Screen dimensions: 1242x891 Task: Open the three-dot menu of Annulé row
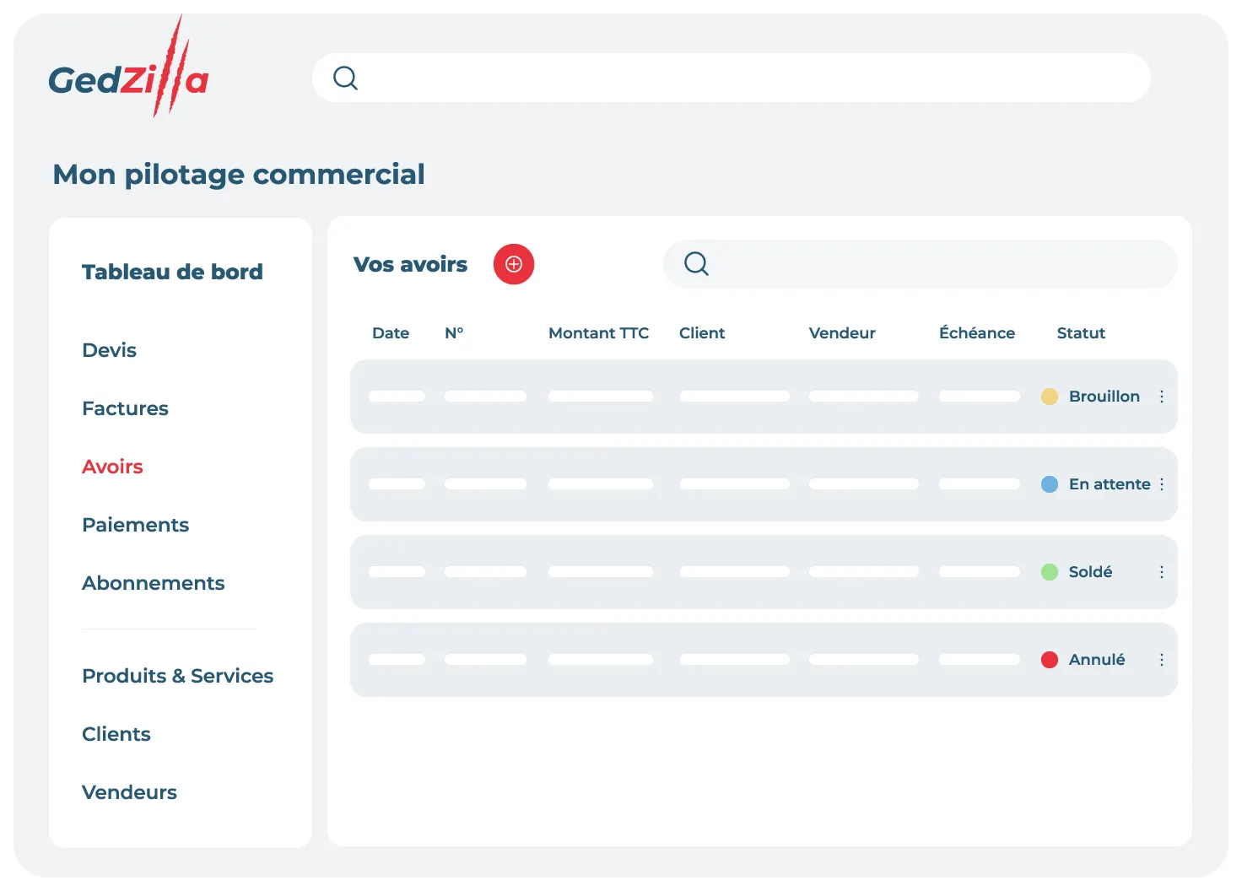[x=1162, y=660]
